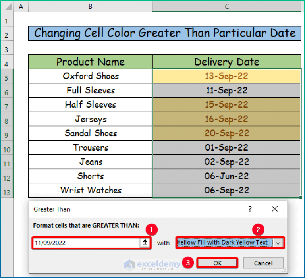The image size is (305, 278).
Task: Select the 06-Jun-22 date cell
Action: (x=227, y=176)
